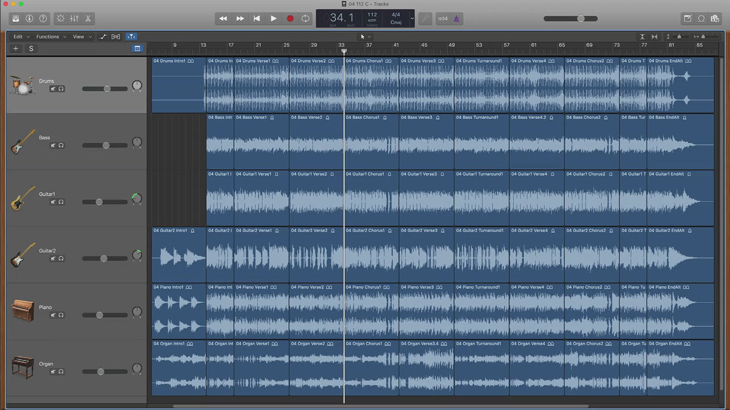Click the Organ track instrument icon
Viewport: 730px width, 410px height.
(x=22, y=367)
